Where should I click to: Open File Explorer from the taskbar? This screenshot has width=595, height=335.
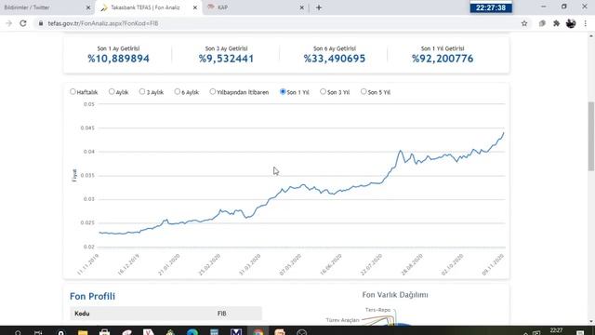(x=83, y=332)
